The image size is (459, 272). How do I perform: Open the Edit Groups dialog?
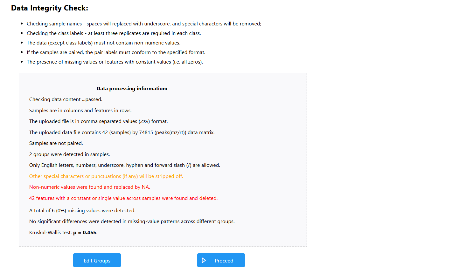(97, 261)
